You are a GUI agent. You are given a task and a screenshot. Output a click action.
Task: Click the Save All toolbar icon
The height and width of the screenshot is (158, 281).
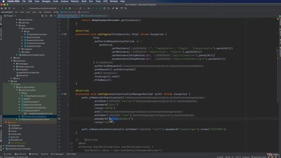point(6,8)
